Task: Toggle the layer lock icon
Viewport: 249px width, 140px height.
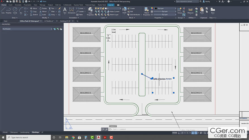Action: click(103, 8)
